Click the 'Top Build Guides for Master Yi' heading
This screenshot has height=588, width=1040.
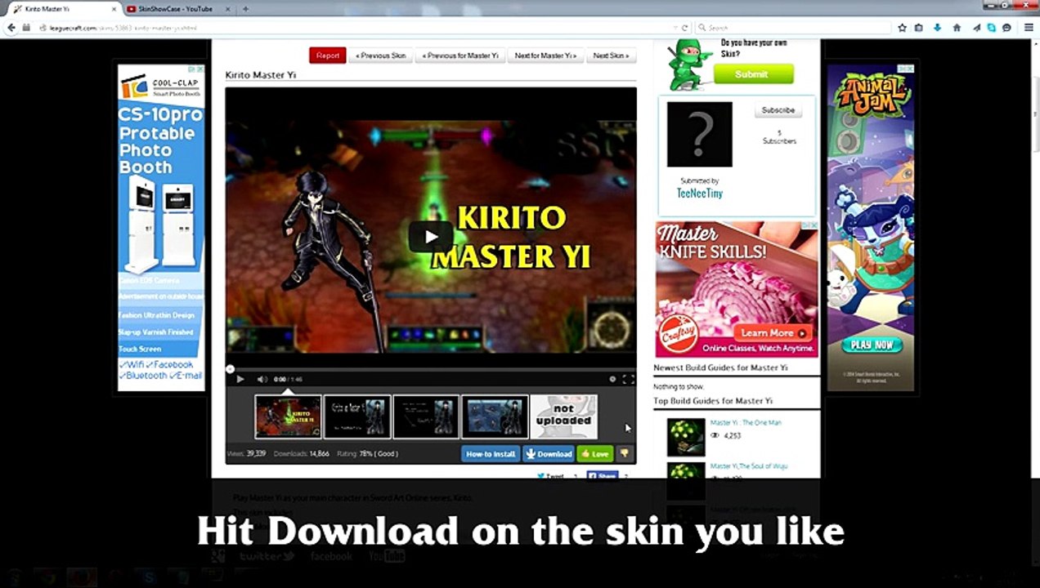[713, 401]
